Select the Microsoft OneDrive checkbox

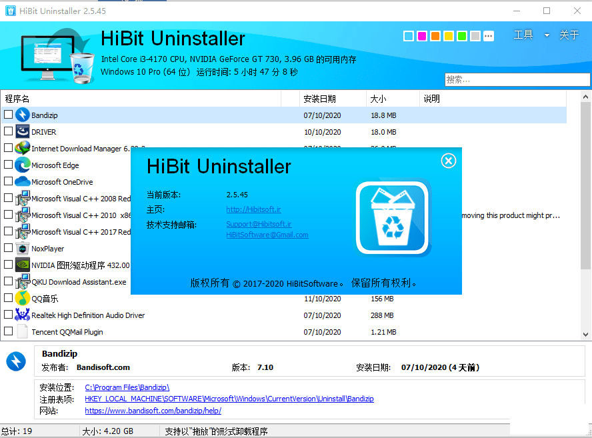[x=8, y=181]
